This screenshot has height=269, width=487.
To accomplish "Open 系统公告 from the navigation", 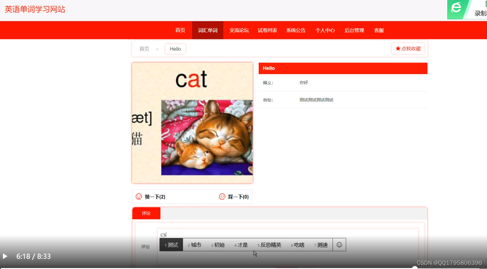I will pyautogui.click(x=296, y=30).
